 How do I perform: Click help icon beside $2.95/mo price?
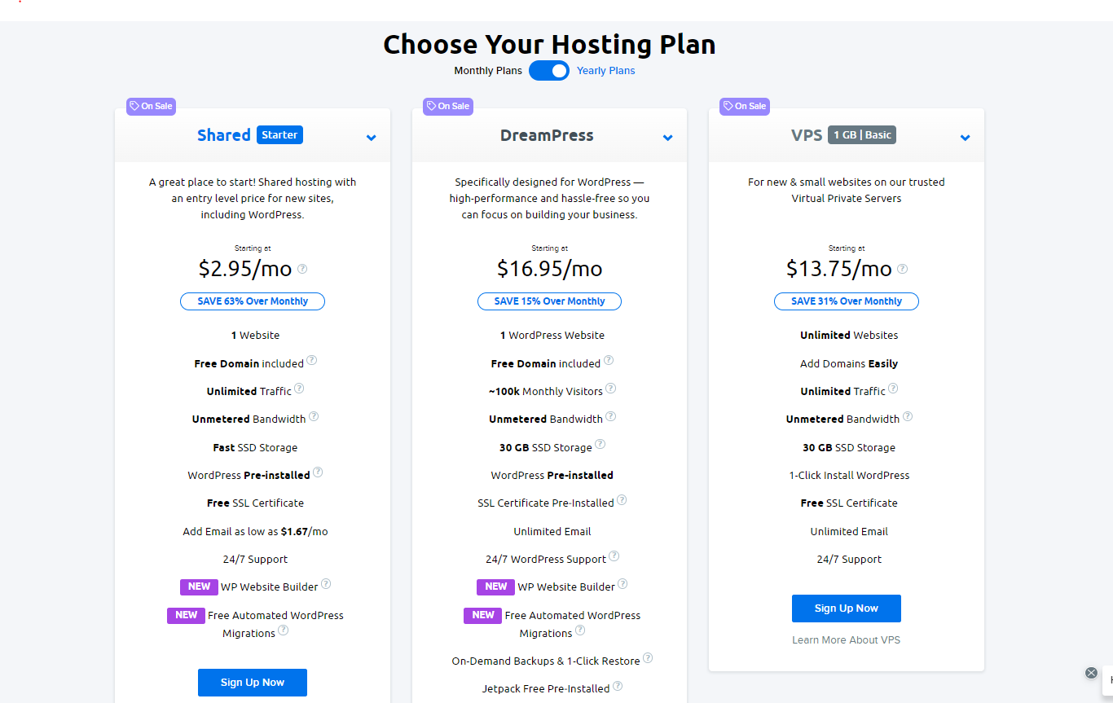302,268
